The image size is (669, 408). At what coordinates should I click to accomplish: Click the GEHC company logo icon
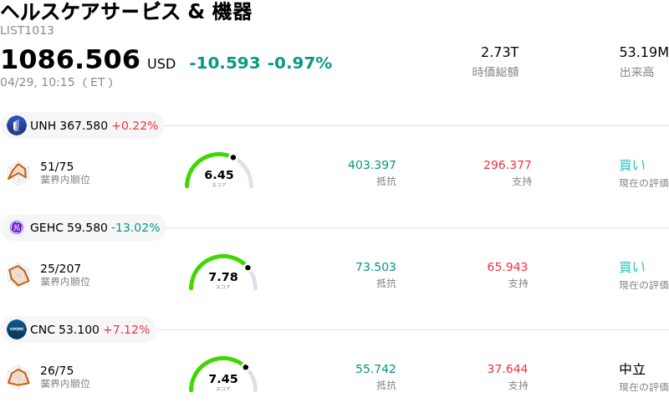coord(17,227)
